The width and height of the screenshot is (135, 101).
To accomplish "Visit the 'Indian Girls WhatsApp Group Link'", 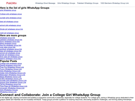I will (13, 73).
